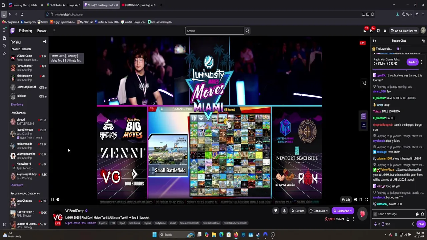Focus the Twitch search field
This screenshot has width=427, height=240.
click(215, 31)
